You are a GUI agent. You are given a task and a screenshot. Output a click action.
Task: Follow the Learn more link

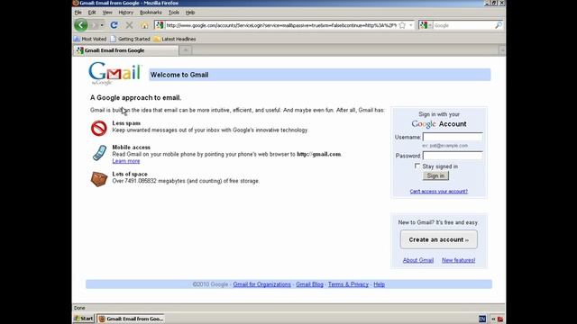click(x=126, y=161)
